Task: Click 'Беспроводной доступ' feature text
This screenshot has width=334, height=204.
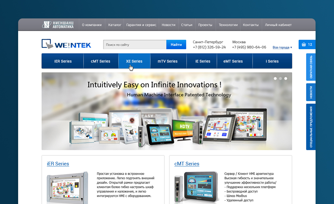Action: click(241, 191)
